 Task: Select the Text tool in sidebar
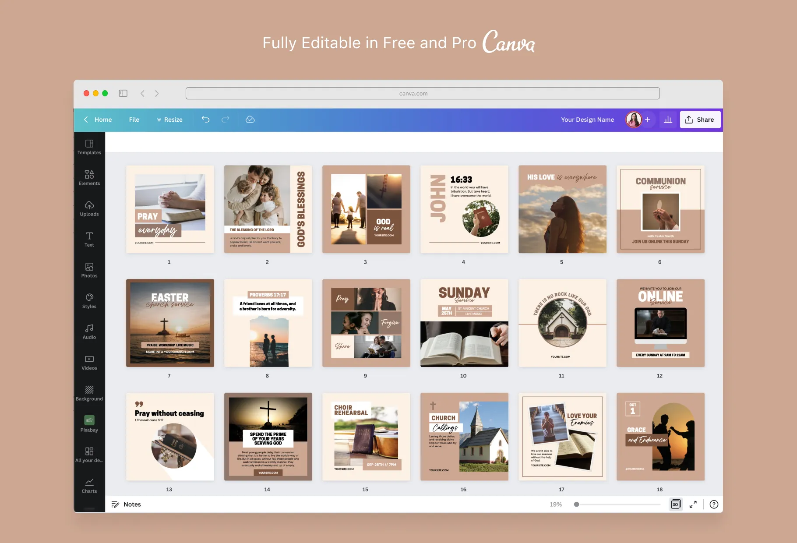click(x=89, y=240)
